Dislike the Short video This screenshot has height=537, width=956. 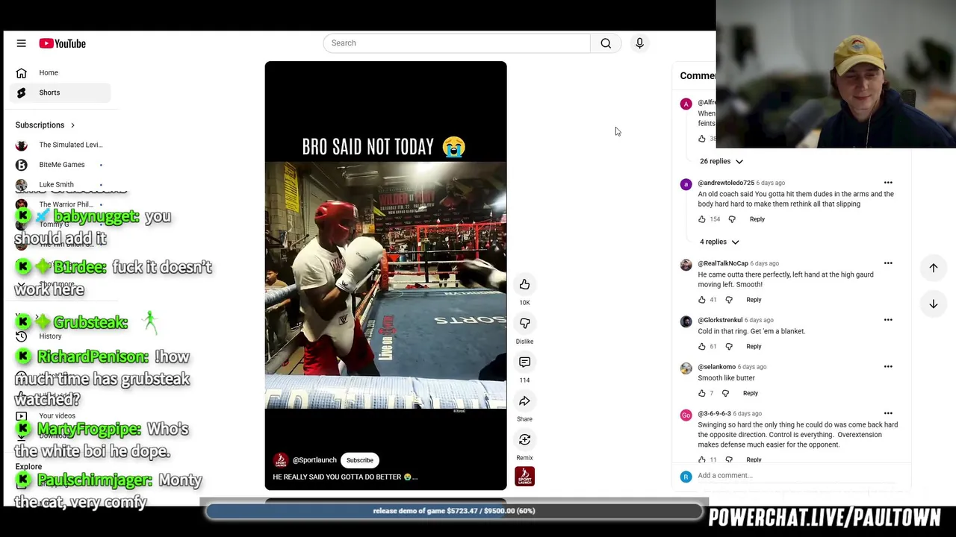524,323
